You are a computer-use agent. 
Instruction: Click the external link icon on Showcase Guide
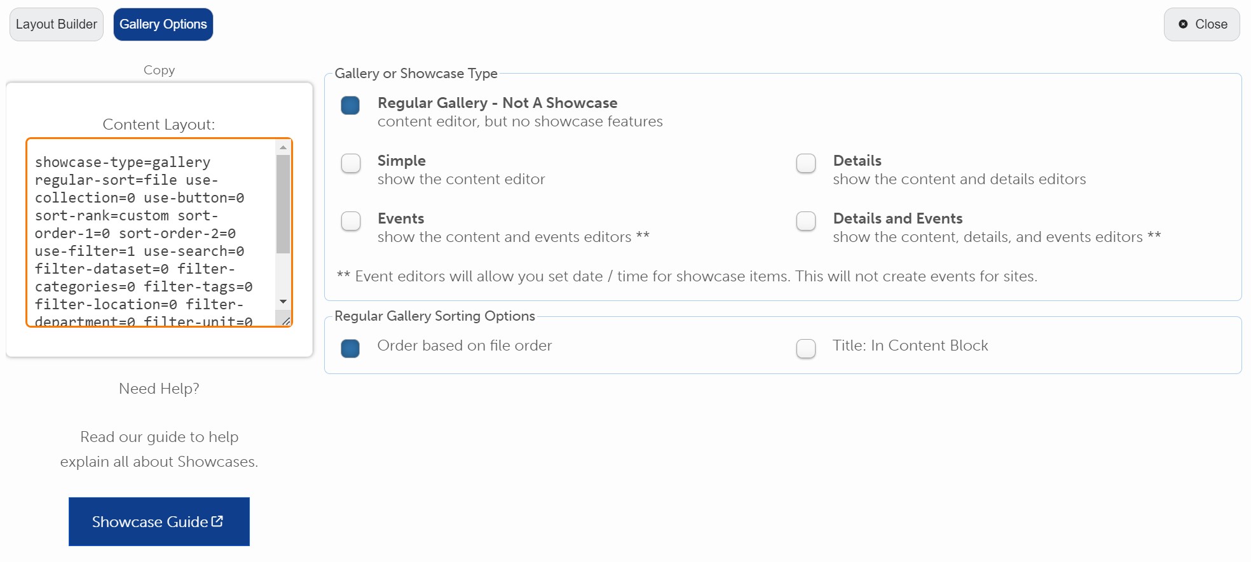pos(217,521)
